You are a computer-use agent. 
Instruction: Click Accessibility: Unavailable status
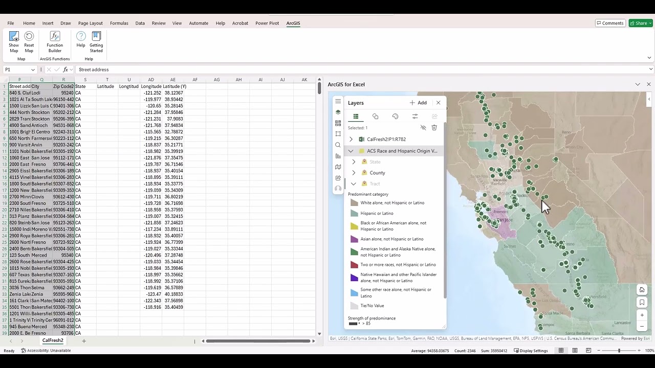coord(46,351)
